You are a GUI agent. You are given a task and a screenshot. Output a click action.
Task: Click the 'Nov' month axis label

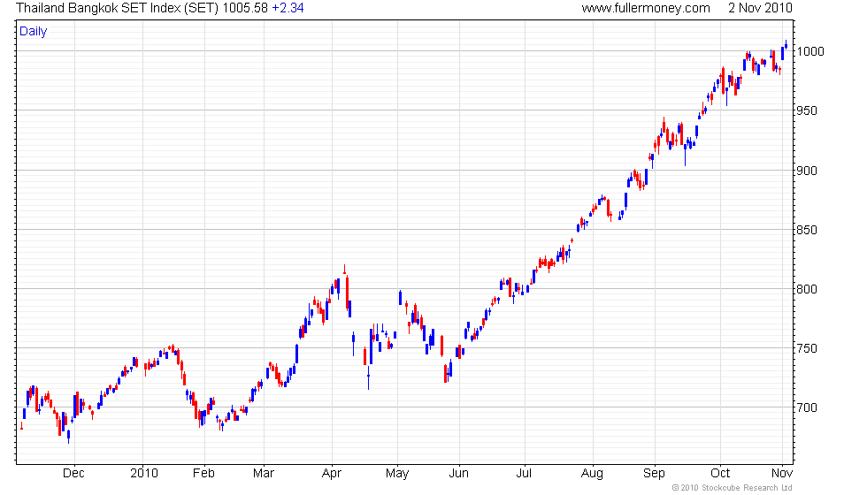point(782,474)
